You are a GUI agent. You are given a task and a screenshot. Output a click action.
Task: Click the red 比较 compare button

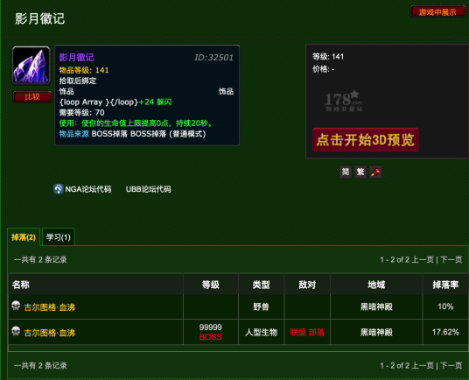coord(32,96)
